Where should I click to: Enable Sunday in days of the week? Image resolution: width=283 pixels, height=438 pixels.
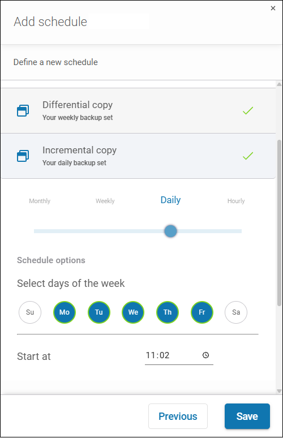(30, 312)
